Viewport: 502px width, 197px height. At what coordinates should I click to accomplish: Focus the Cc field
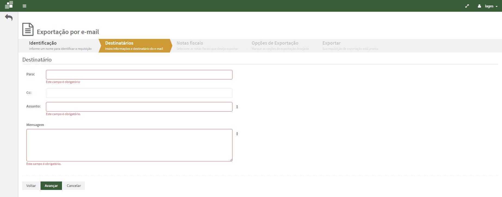coord(139,93)
